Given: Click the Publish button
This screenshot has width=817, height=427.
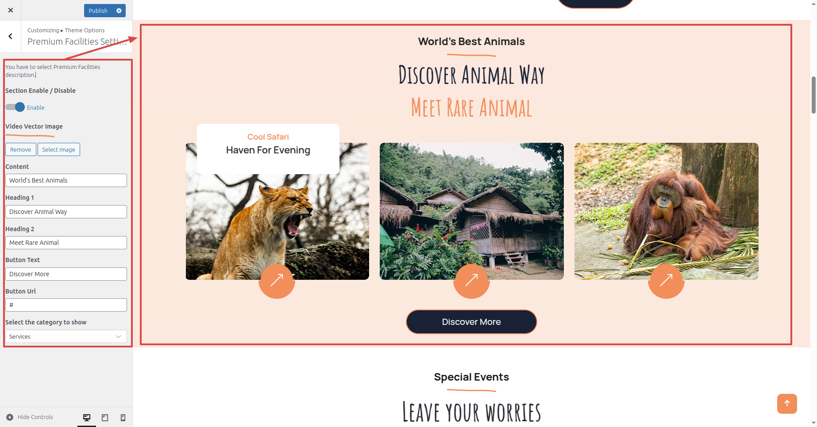Looking at the screenshot, I should pyautogui.click(x=98, y=11).
